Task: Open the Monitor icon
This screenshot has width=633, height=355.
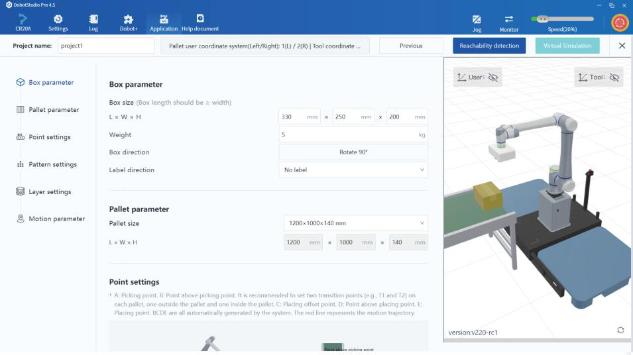Action: [x=509, y=20]
